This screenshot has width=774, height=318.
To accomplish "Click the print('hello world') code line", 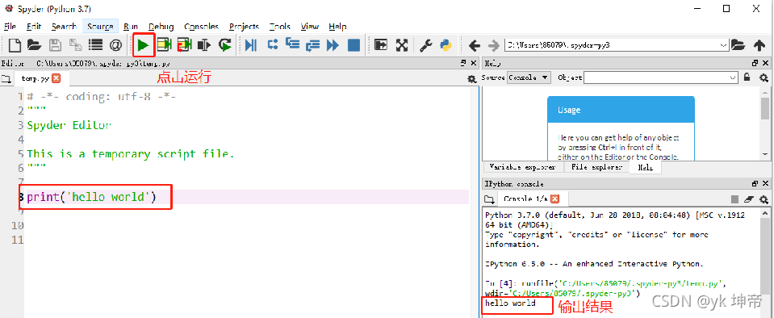I will pos(91,198).
